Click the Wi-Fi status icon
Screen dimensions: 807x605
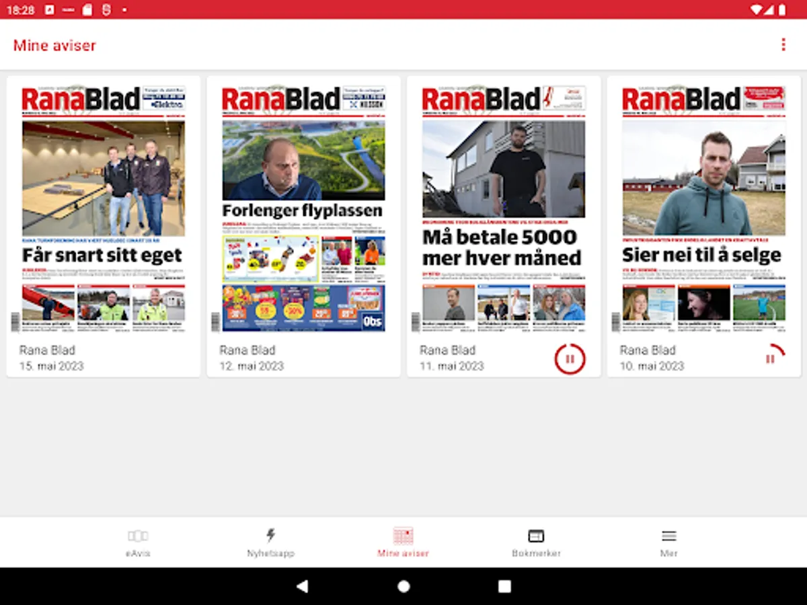click(757, 9)
